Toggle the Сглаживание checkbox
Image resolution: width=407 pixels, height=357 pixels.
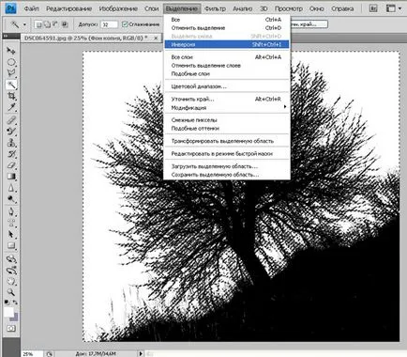(125, 24)
